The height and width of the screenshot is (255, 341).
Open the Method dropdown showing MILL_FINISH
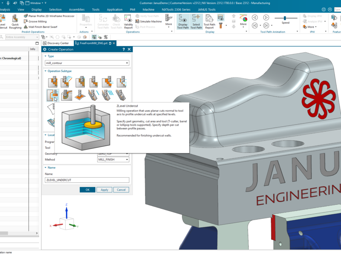pos(113,160)
